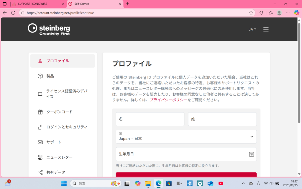The width and height of the screenshot is (302, 189).
Task: Open the hamburger menu in header
Action: click(266, 29)
